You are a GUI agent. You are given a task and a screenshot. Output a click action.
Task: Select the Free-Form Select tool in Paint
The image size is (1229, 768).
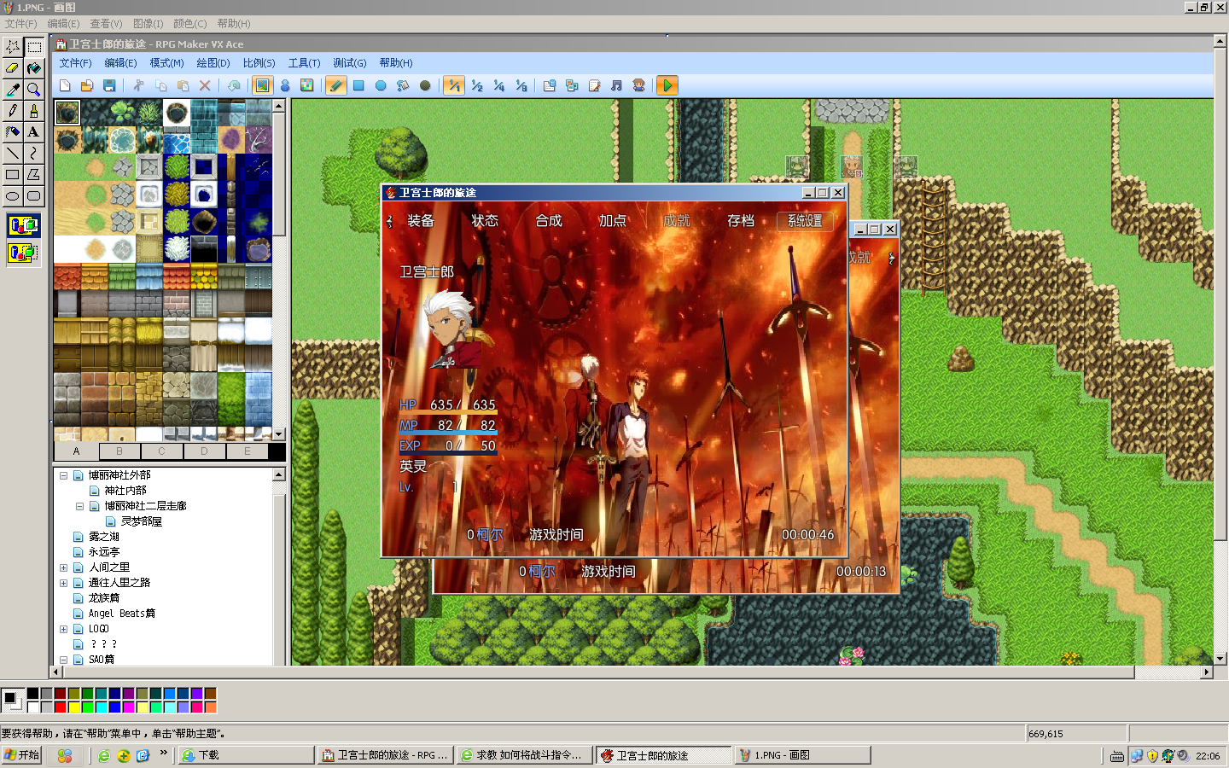tap(13, 46)
